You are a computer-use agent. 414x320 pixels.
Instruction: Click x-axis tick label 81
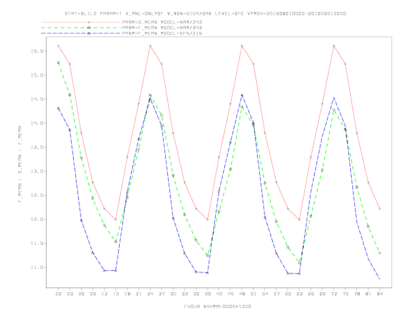(369, 294)
